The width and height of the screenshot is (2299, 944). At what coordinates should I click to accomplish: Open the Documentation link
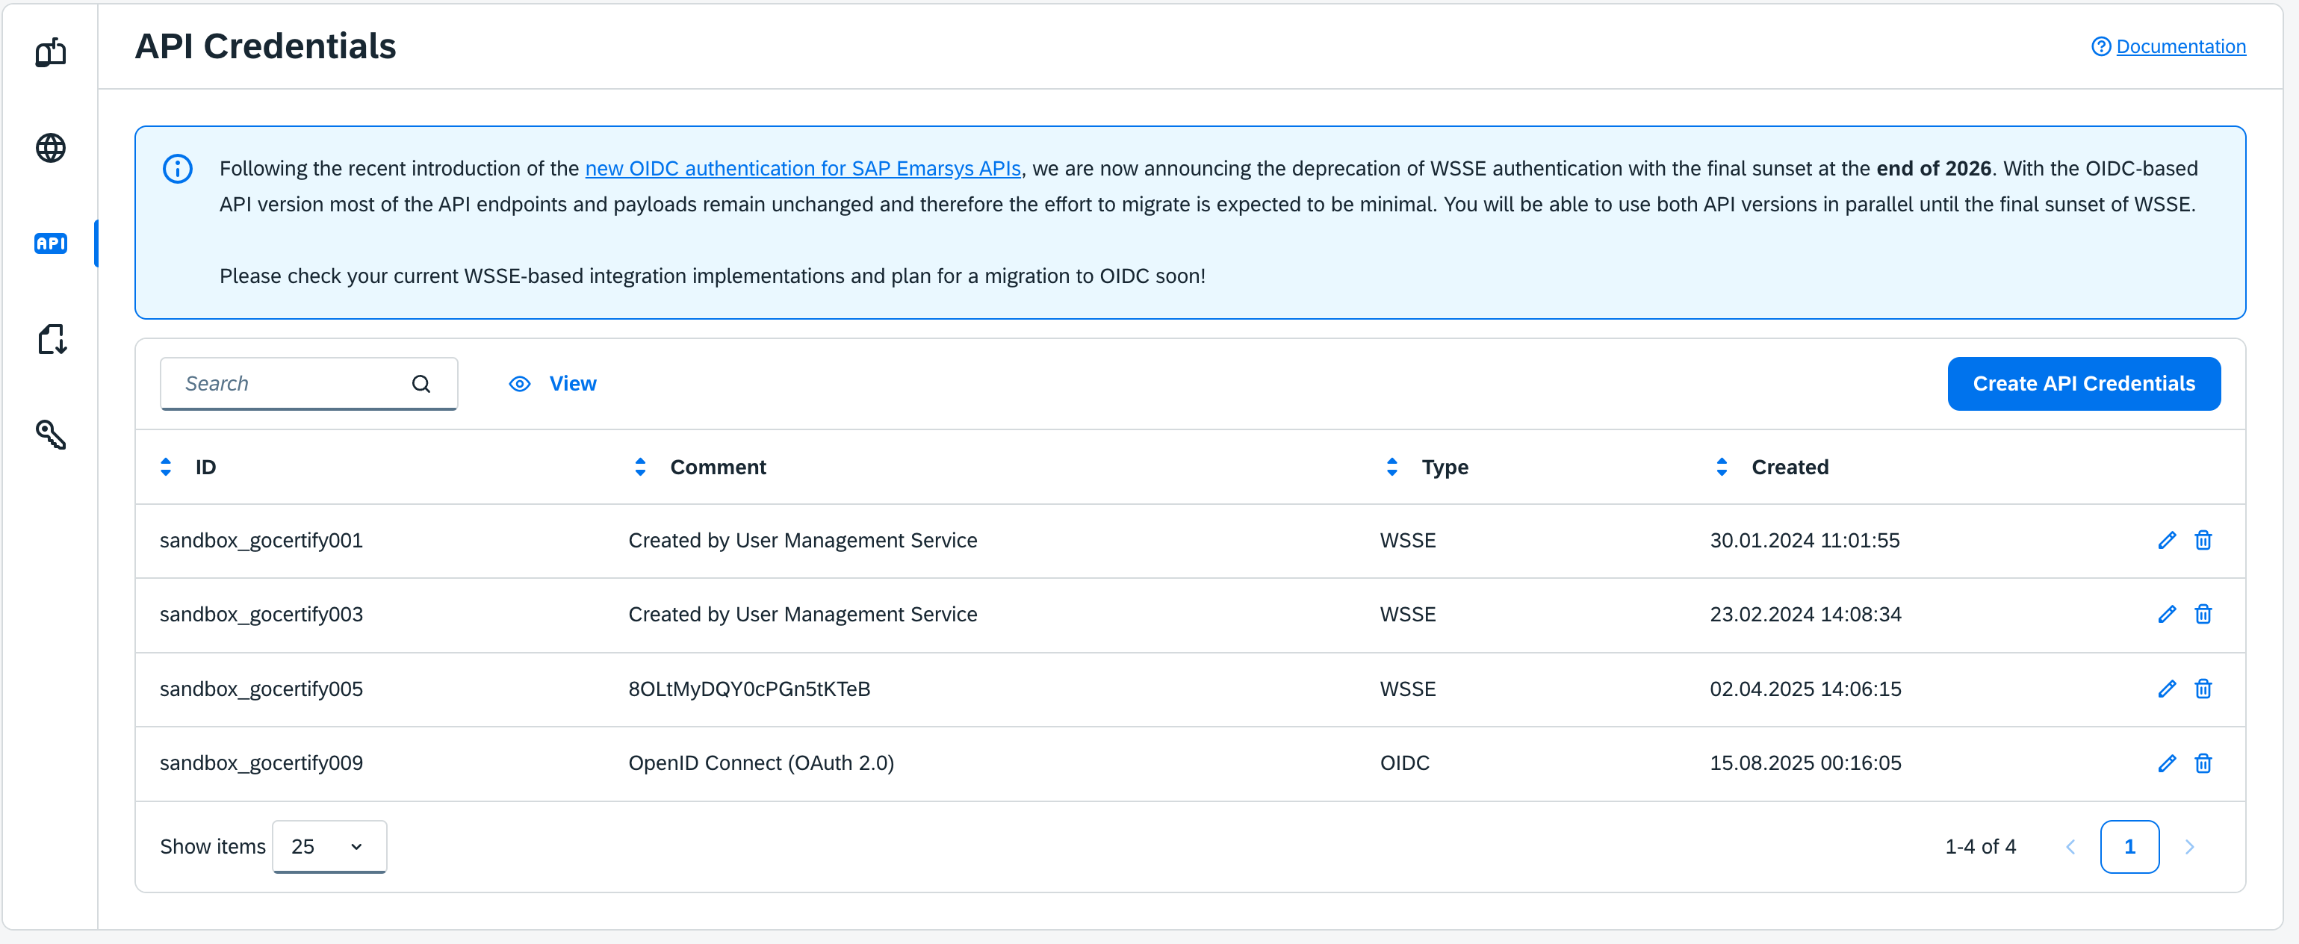(2180, 46)
